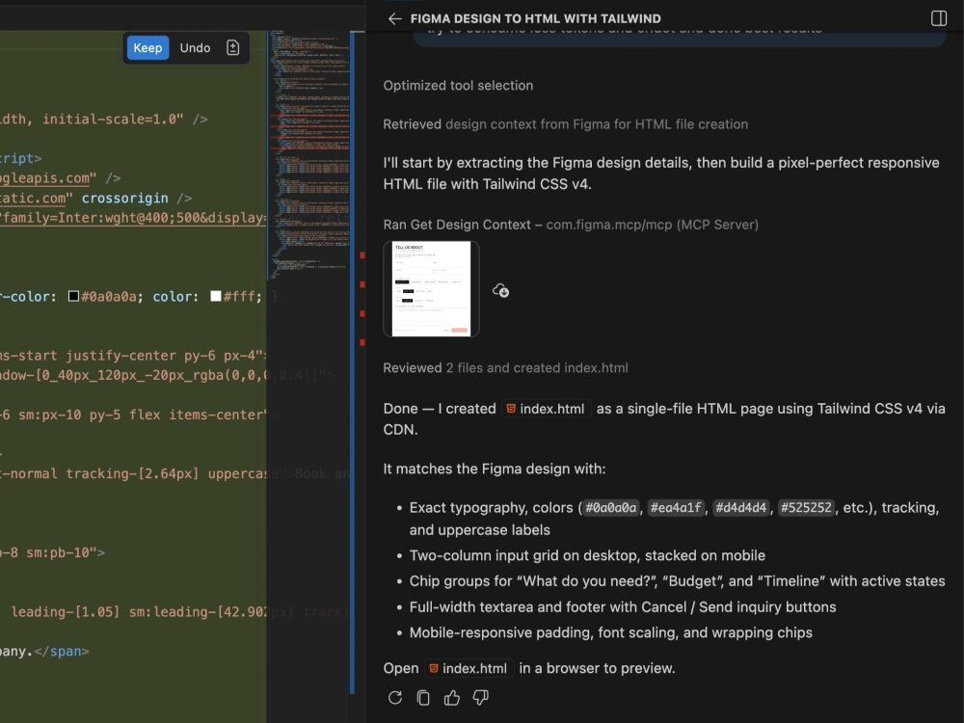964x723 pixels.
Task: Click the 'initial-scale=1.0' code text
Action: pos(113,120)
